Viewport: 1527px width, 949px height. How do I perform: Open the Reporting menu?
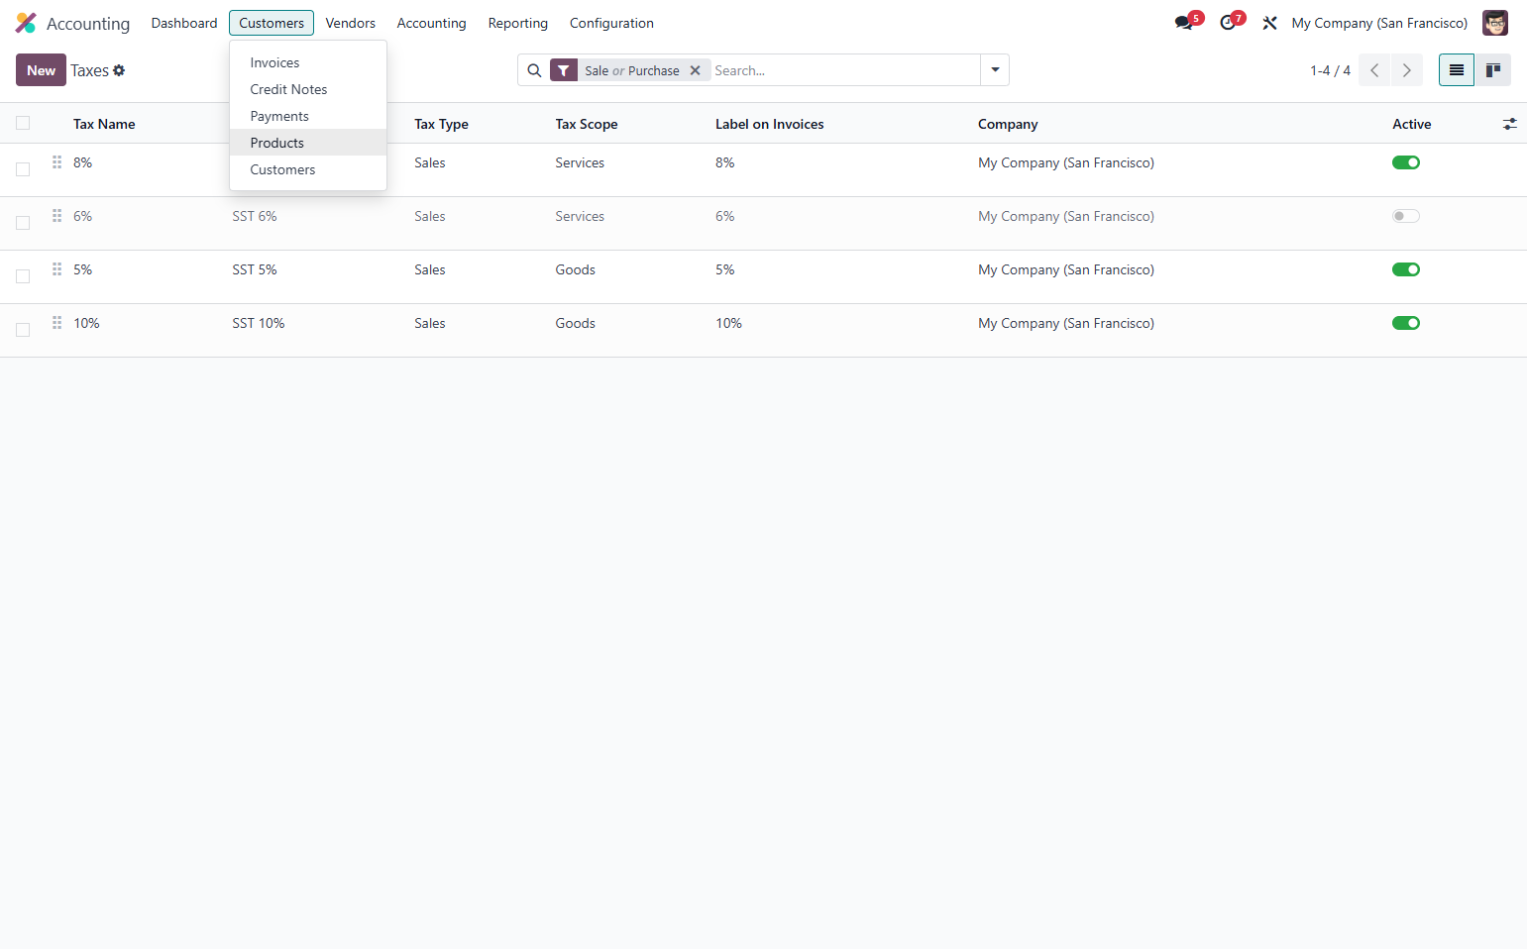pos(518,23)
